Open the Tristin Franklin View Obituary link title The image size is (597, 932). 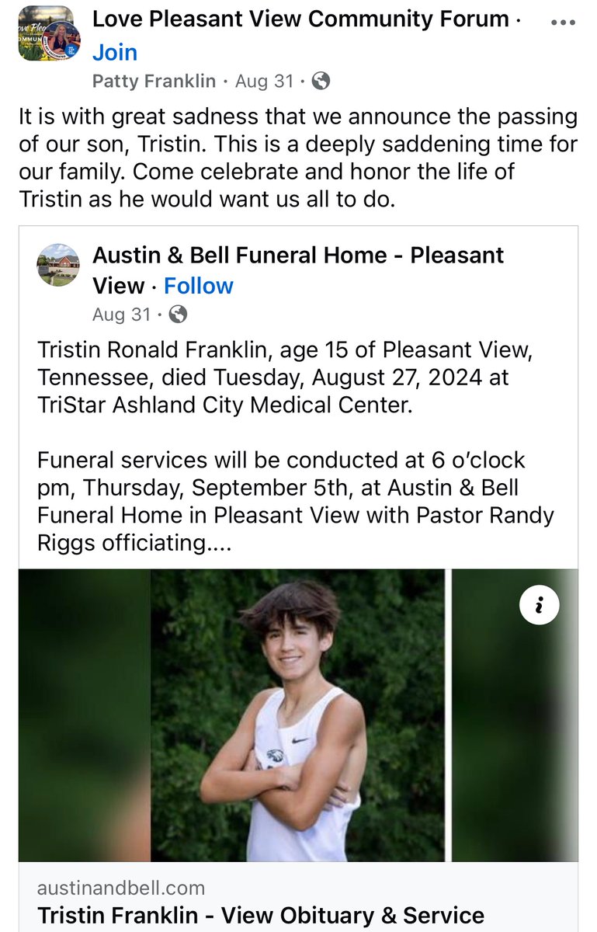(261, 916)
